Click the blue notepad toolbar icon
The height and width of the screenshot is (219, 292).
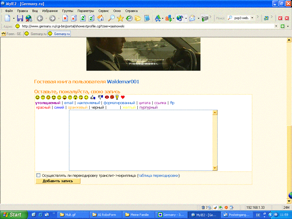tap(147, 18)
